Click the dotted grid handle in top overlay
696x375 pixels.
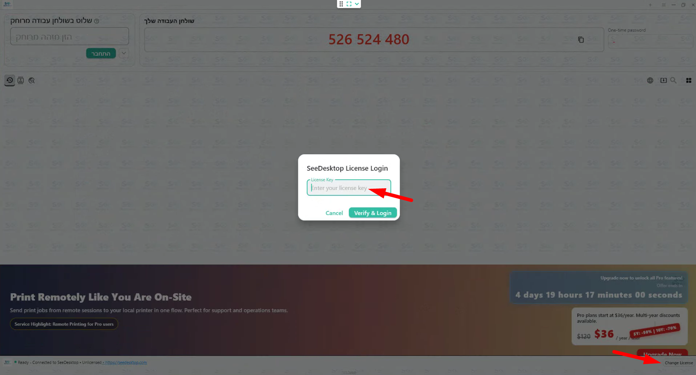(341, 4)
